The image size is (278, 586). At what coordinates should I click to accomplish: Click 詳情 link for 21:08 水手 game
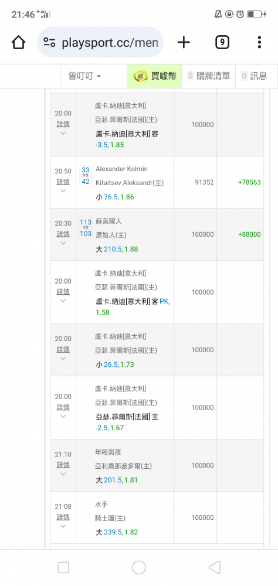[x=63, y=517]
